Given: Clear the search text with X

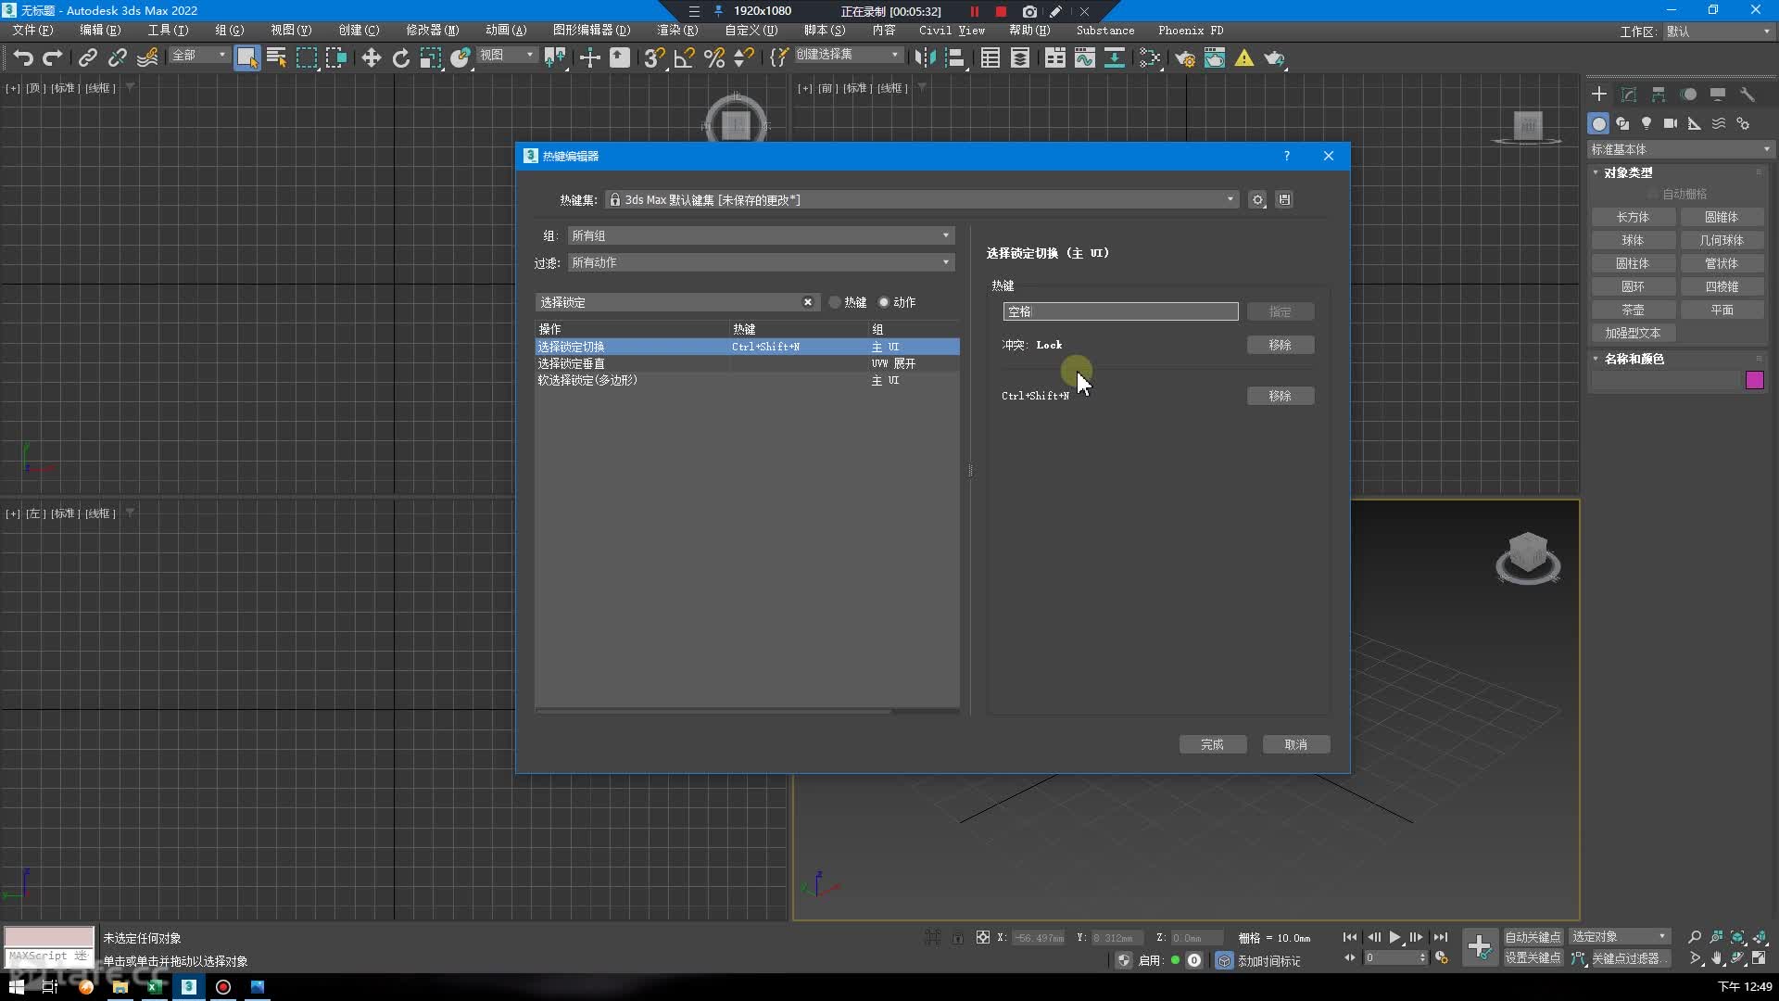Looking at the screenshot, I should [x=808, y=302].
